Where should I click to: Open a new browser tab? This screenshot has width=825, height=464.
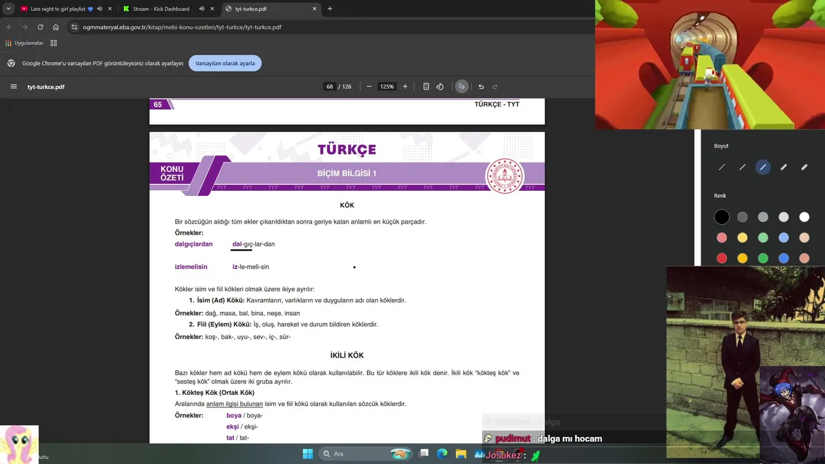(x=330, y=9)
